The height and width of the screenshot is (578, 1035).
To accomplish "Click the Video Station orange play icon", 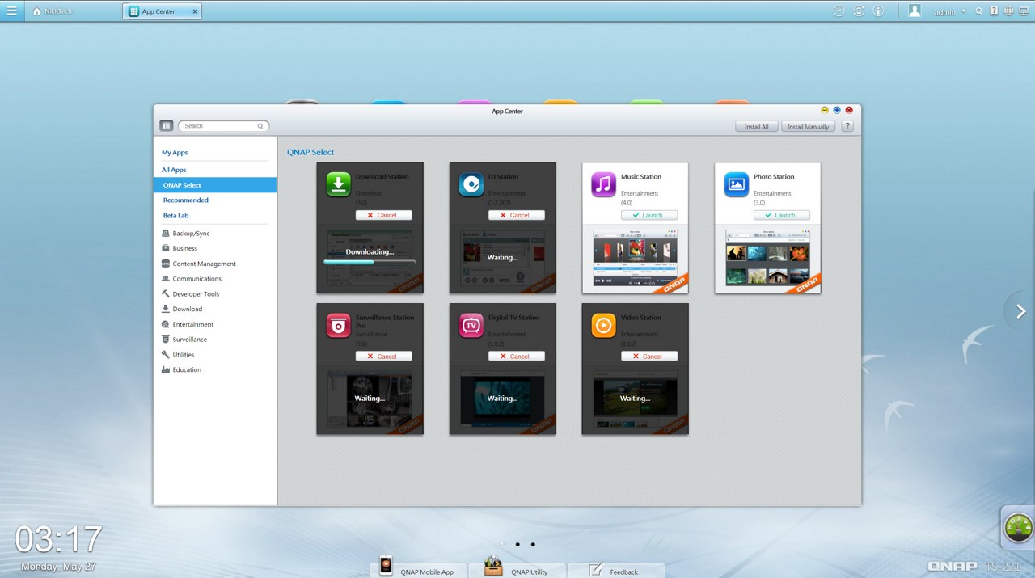I will [x=604, y=325].
